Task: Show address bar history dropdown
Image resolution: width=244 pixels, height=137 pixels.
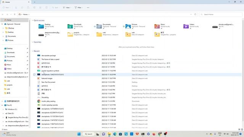Action: [191, 14]
